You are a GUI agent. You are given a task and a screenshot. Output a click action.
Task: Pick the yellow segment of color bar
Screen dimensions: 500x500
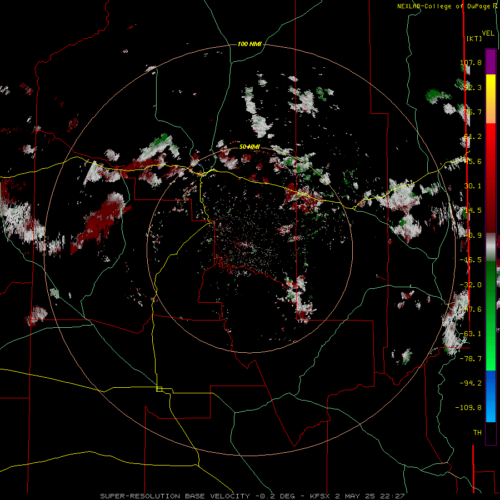[x=491, y=88]
